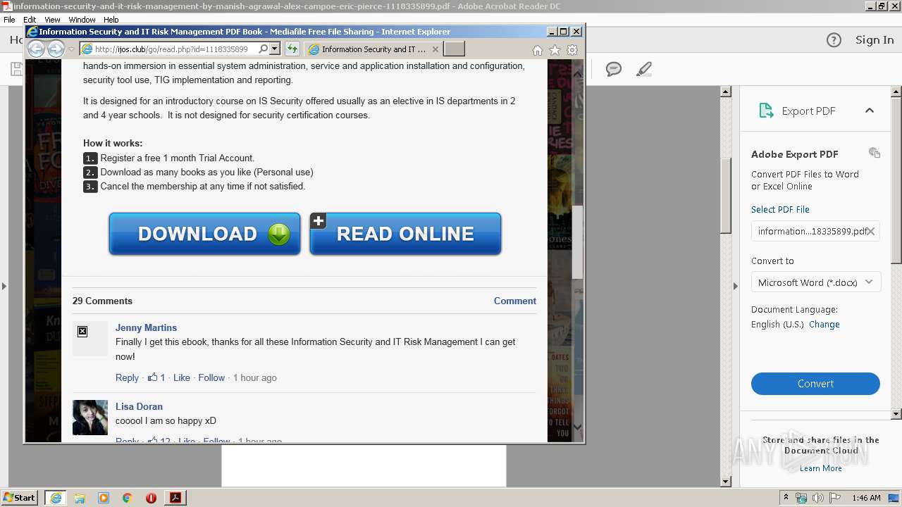
Task: Like Jenny Martins comment
Action: click(x=182, y=377)
